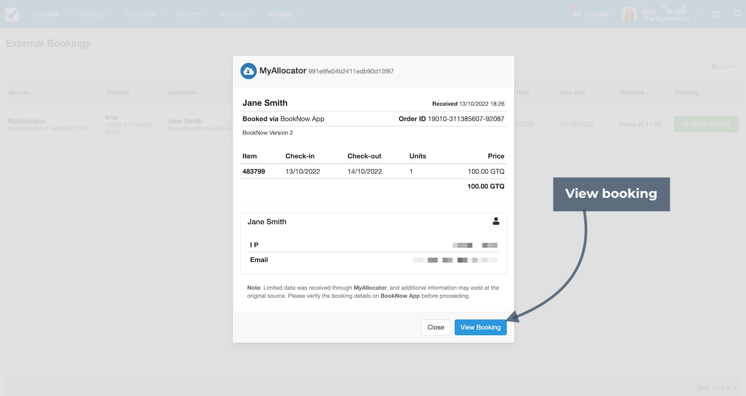Open the Customers menu
Image resolution: width=746 pixels, height=396 pixels.
point(143,14)
